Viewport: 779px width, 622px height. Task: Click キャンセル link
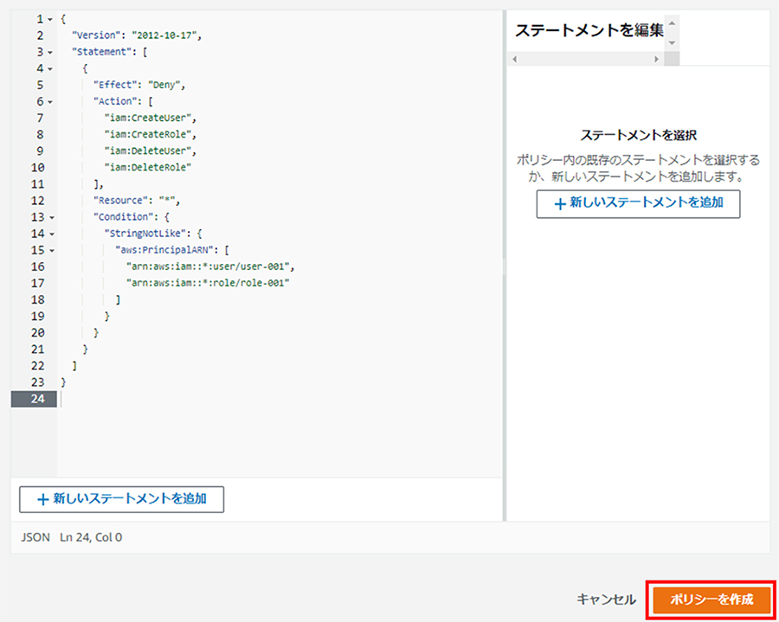(x=606, y=600)
